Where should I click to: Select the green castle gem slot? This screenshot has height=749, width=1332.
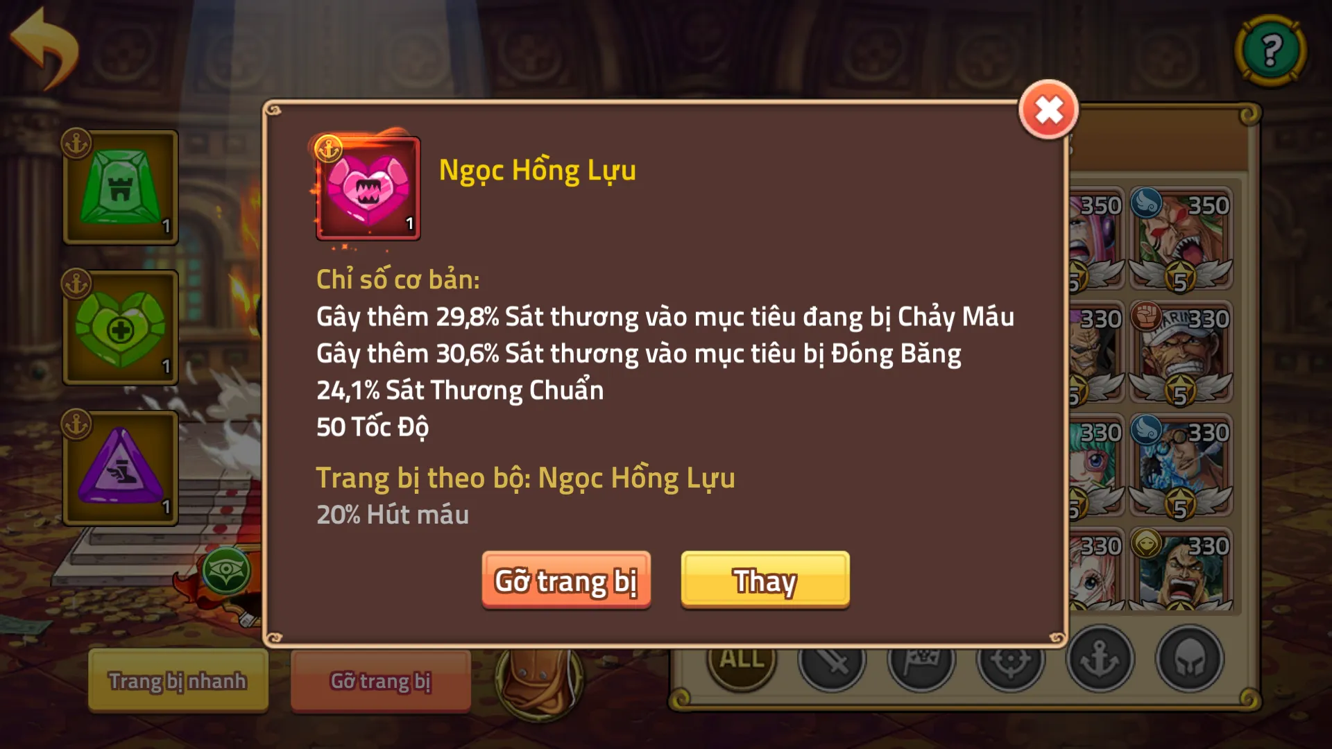click(121, 187)
